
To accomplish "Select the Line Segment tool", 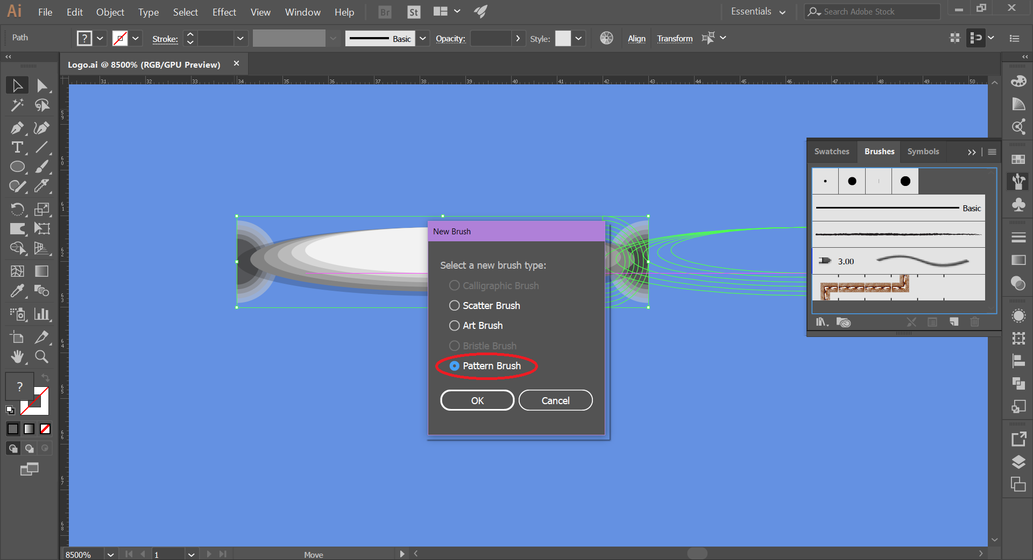I will 42,147.
